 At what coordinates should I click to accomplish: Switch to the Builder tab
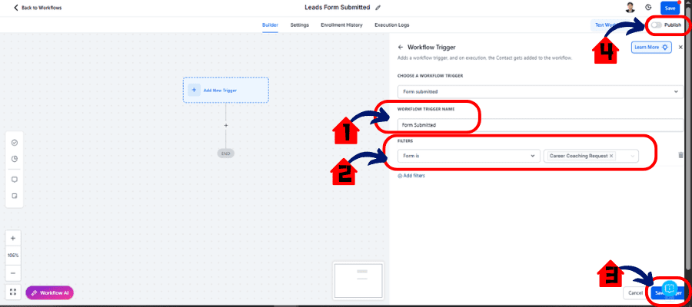[x=270, y=25]
